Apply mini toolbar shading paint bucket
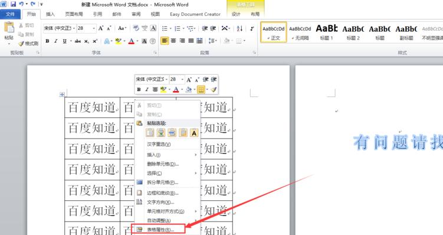 pos(188,89)
